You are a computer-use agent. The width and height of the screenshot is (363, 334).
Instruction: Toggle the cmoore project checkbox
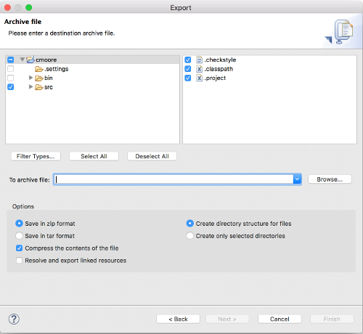(x=11, y=60)
